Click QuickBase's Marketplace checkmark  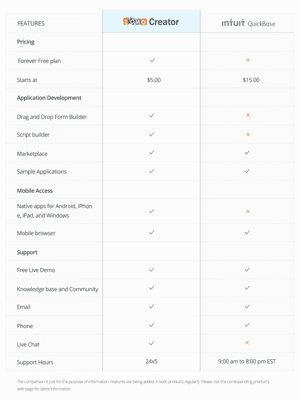point(247,153)
